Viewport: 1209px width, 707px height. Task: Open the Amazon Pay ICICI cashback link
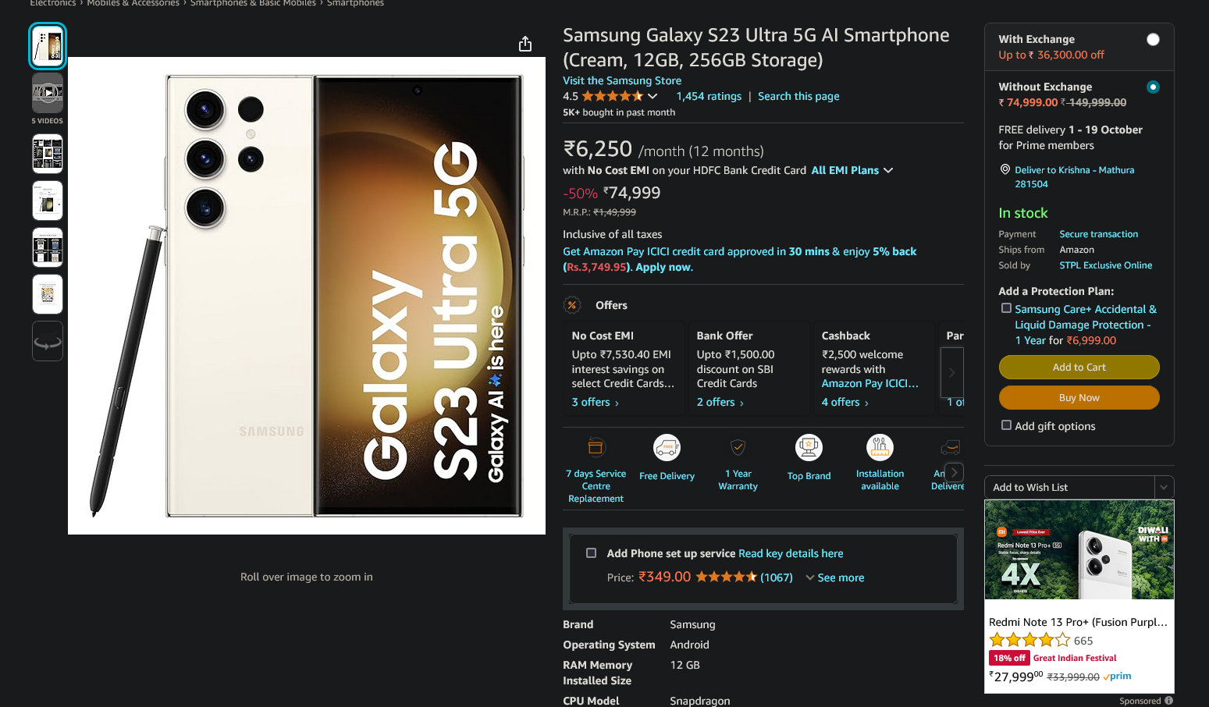coord(869,383)
